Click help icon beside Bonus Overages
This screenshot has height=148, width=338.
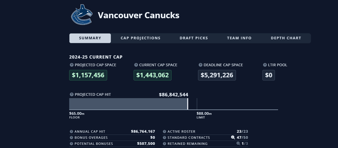[x=72, y=137]
